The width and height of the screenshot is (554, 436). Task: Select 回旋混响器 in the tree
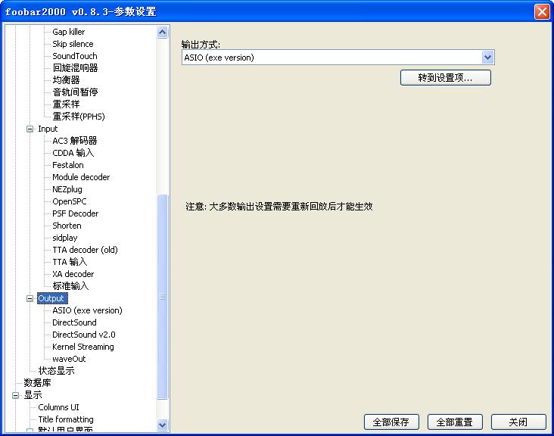75,68
